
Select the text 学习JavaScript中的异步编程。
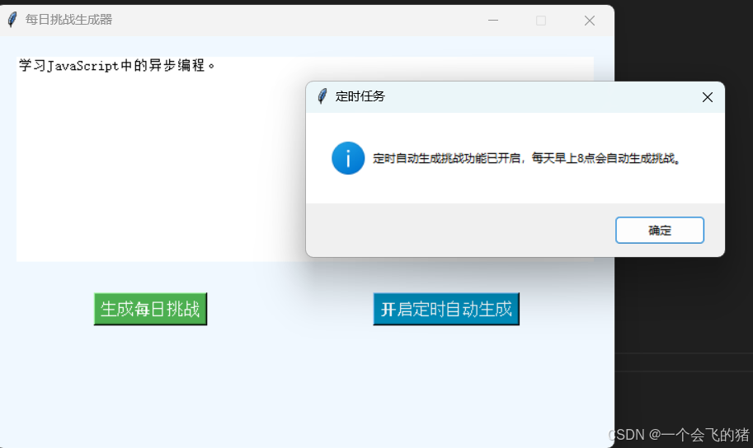click(116, 65)
